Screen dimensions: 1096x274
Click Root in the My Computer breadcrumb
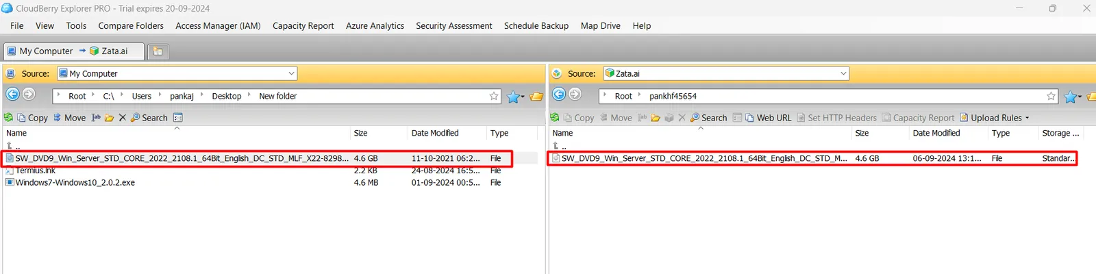(x=77, y=96)
